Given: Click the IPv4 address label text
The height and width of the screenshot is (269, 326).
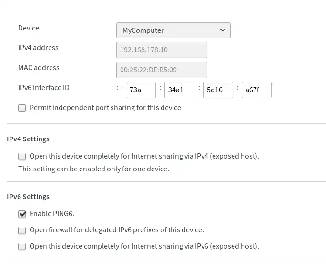Looking at the screenshot, I should (38, 48).
